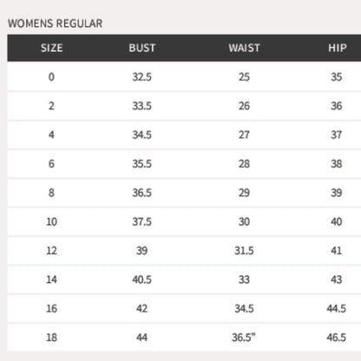Click bust value 44 in size 18 row
This screenshot has height=361, width=361.
click(142, 338)
